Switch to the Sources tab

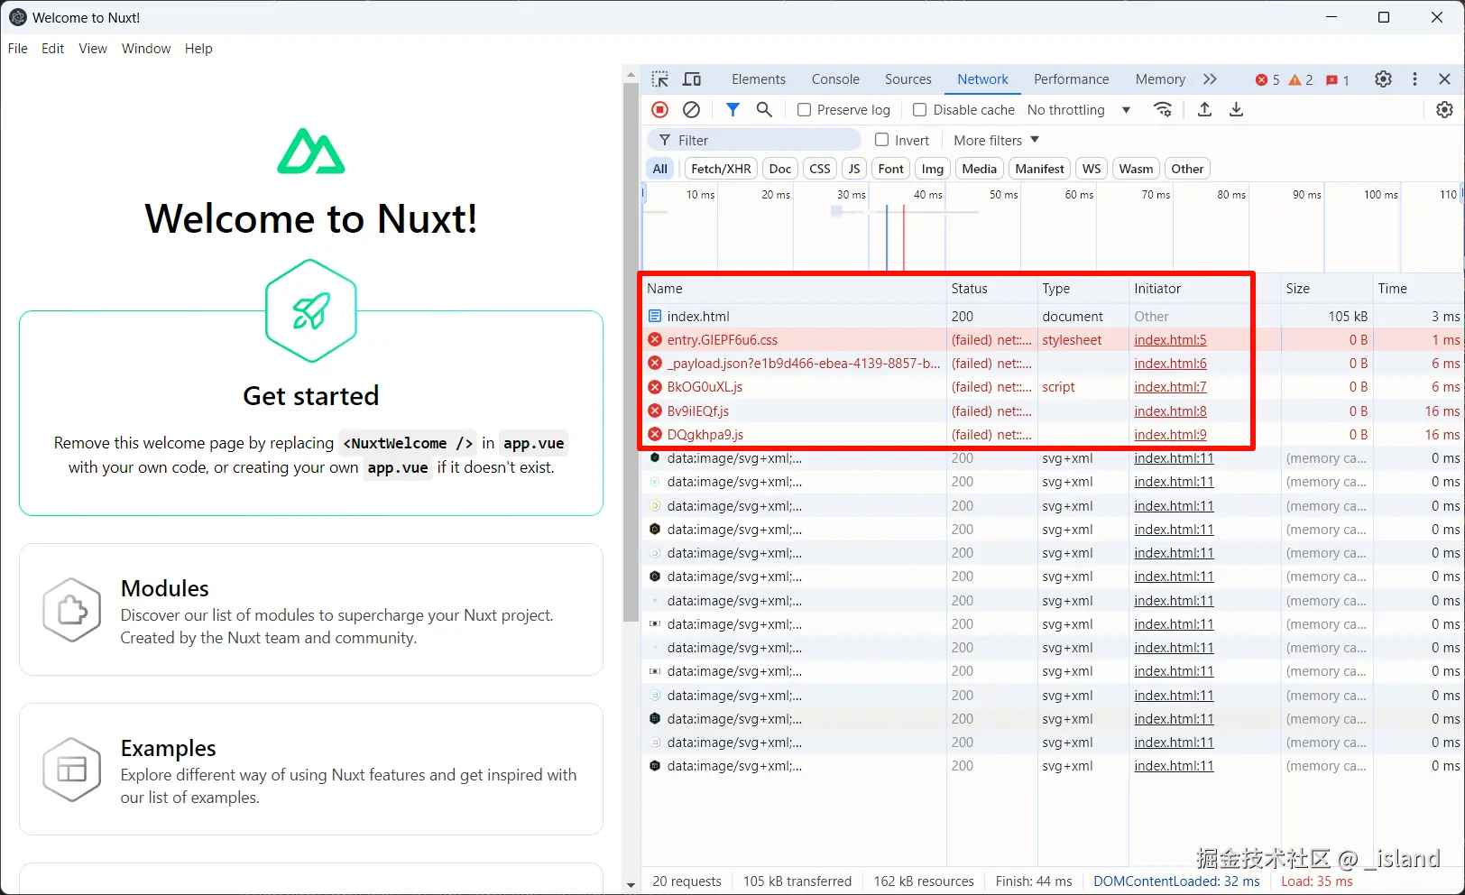(908, 79)
